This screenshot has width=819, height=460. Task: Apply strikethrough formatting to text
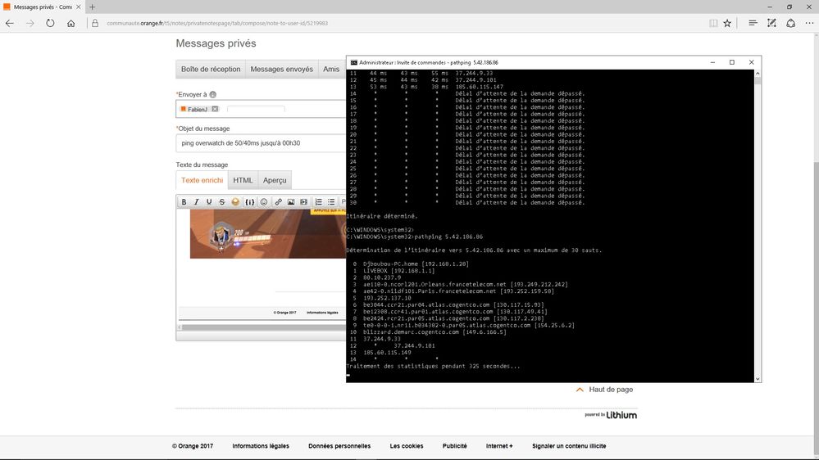(222, 202)
